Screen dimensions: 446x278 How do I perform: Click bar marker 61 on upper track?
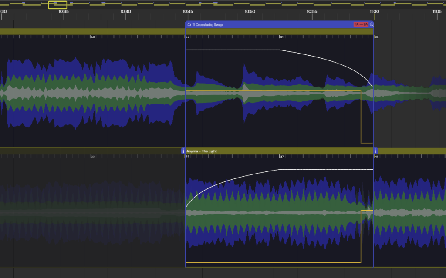pyautogui.click(x=281, y=37)
